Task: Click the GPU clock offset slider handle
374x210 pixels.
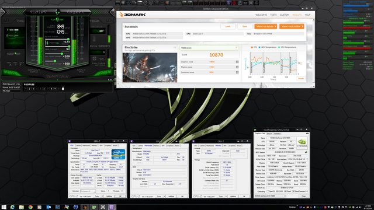Action: click(x=62, y=54)
